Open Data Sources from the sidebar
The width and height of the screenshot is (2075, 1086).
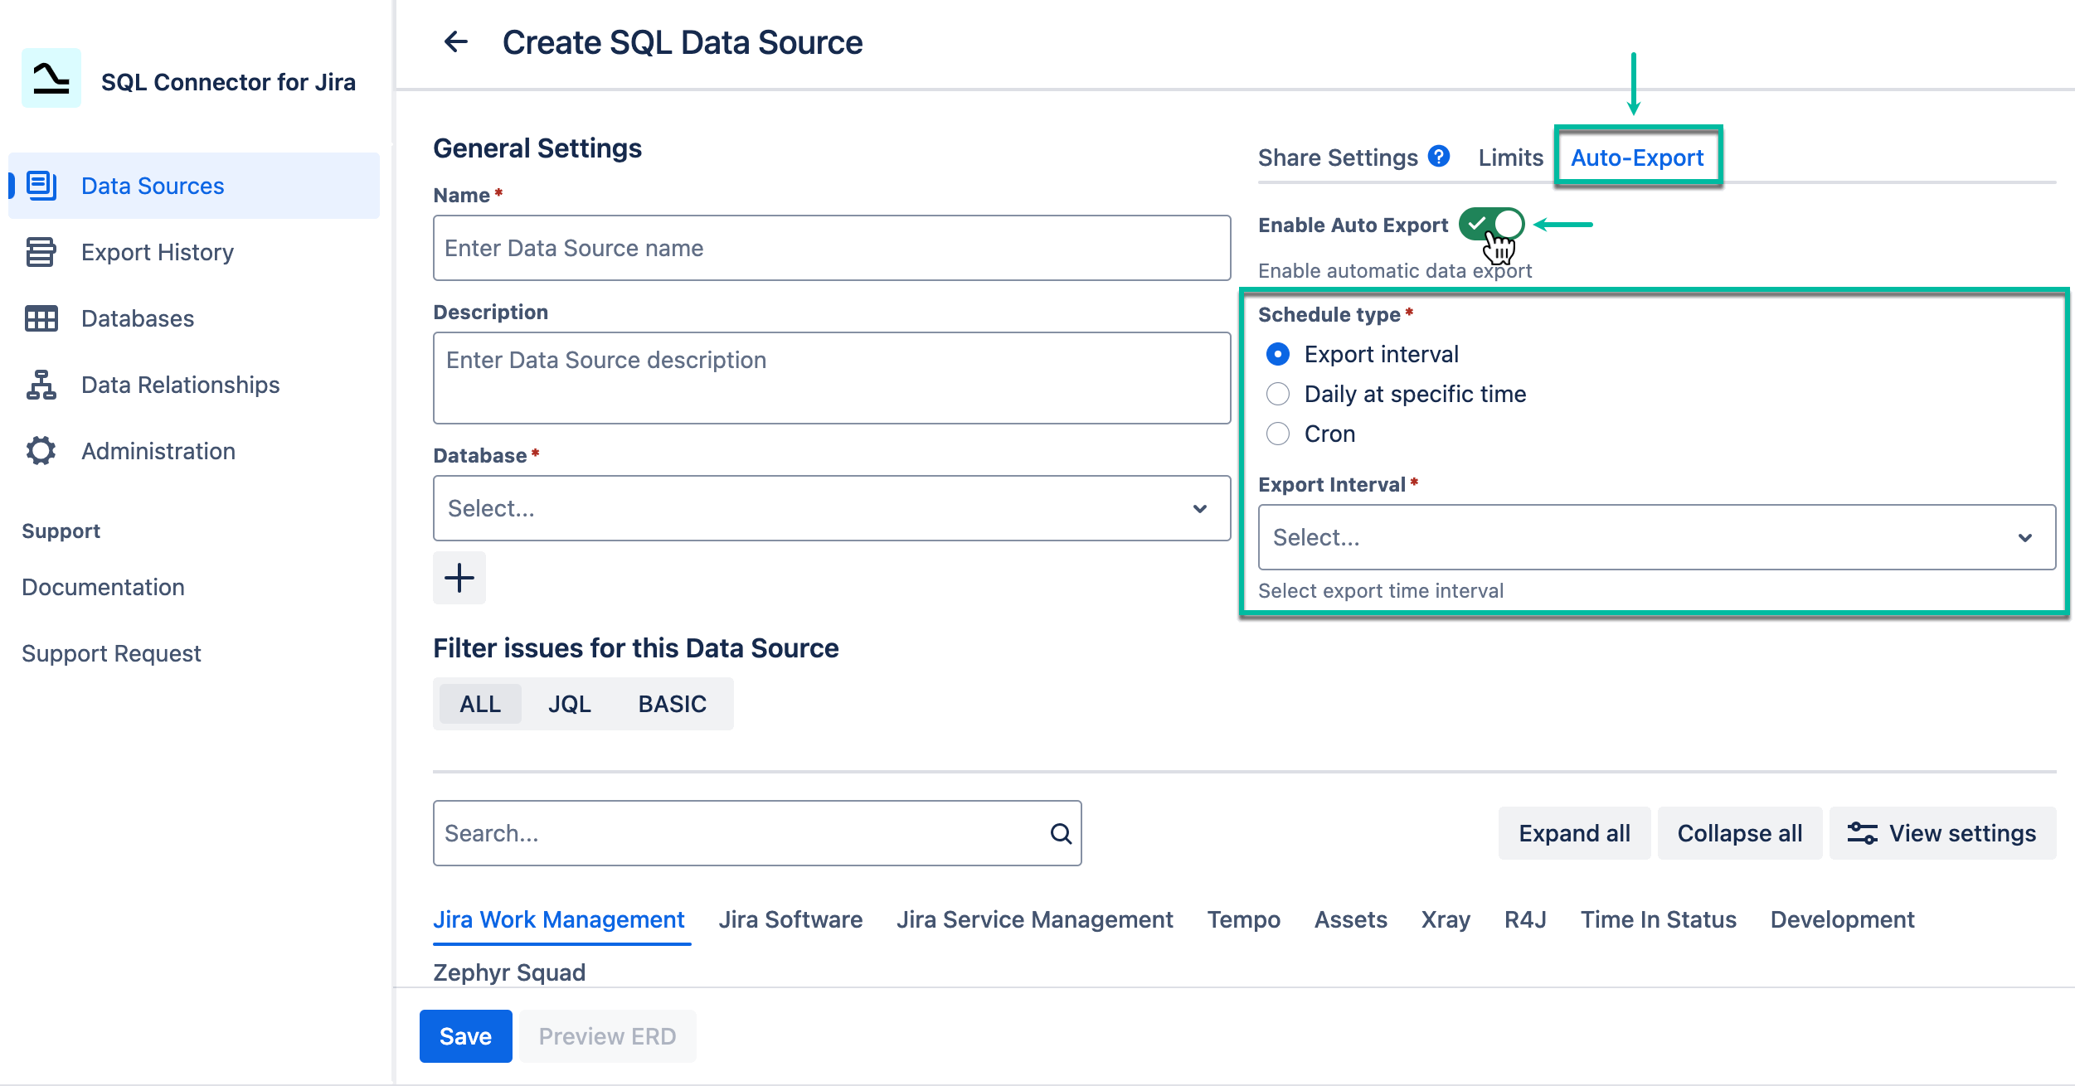pyautogui.click(x=152, y=186)
